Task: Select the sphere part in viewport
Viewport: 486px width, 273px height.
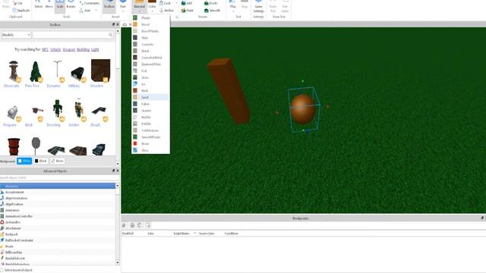Action: pos(303,109)
